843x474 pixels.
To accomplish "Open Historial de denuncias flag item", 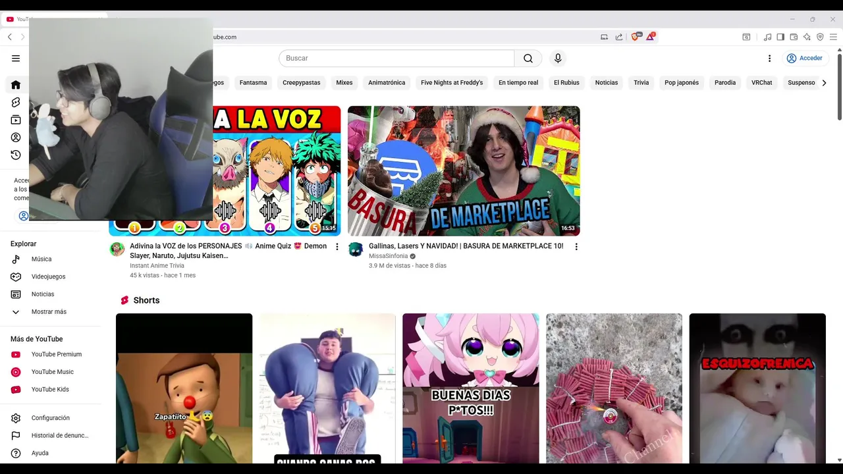I will (50, 436).
